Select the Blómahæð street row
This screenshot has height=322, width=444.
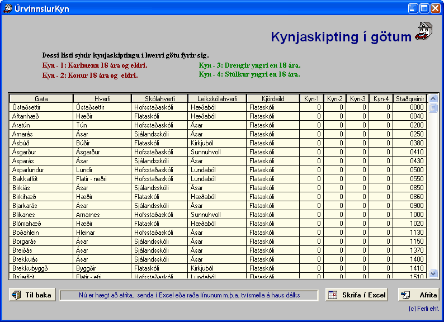pos(218,224)
